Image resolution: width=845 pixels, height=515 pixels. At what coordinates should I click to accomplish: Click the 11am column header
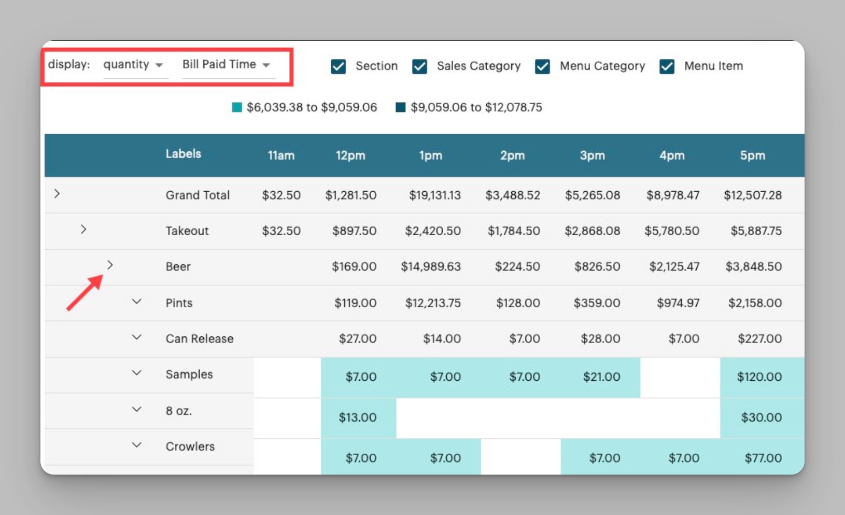click(x=281, y=155)
